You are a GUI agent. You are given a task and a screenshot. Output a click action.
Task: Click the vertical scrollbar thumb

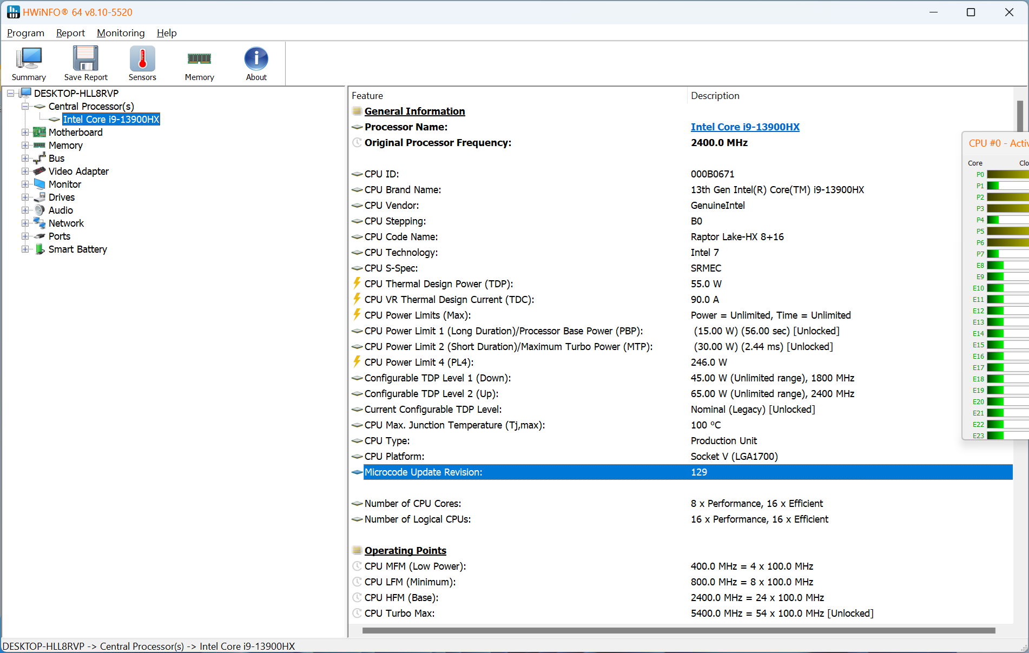pyautogui.click(x=1020, y=115)
